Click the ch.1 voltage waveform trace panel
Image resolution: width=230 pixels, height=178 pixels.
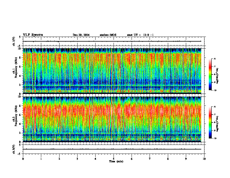tap(114, 41)
